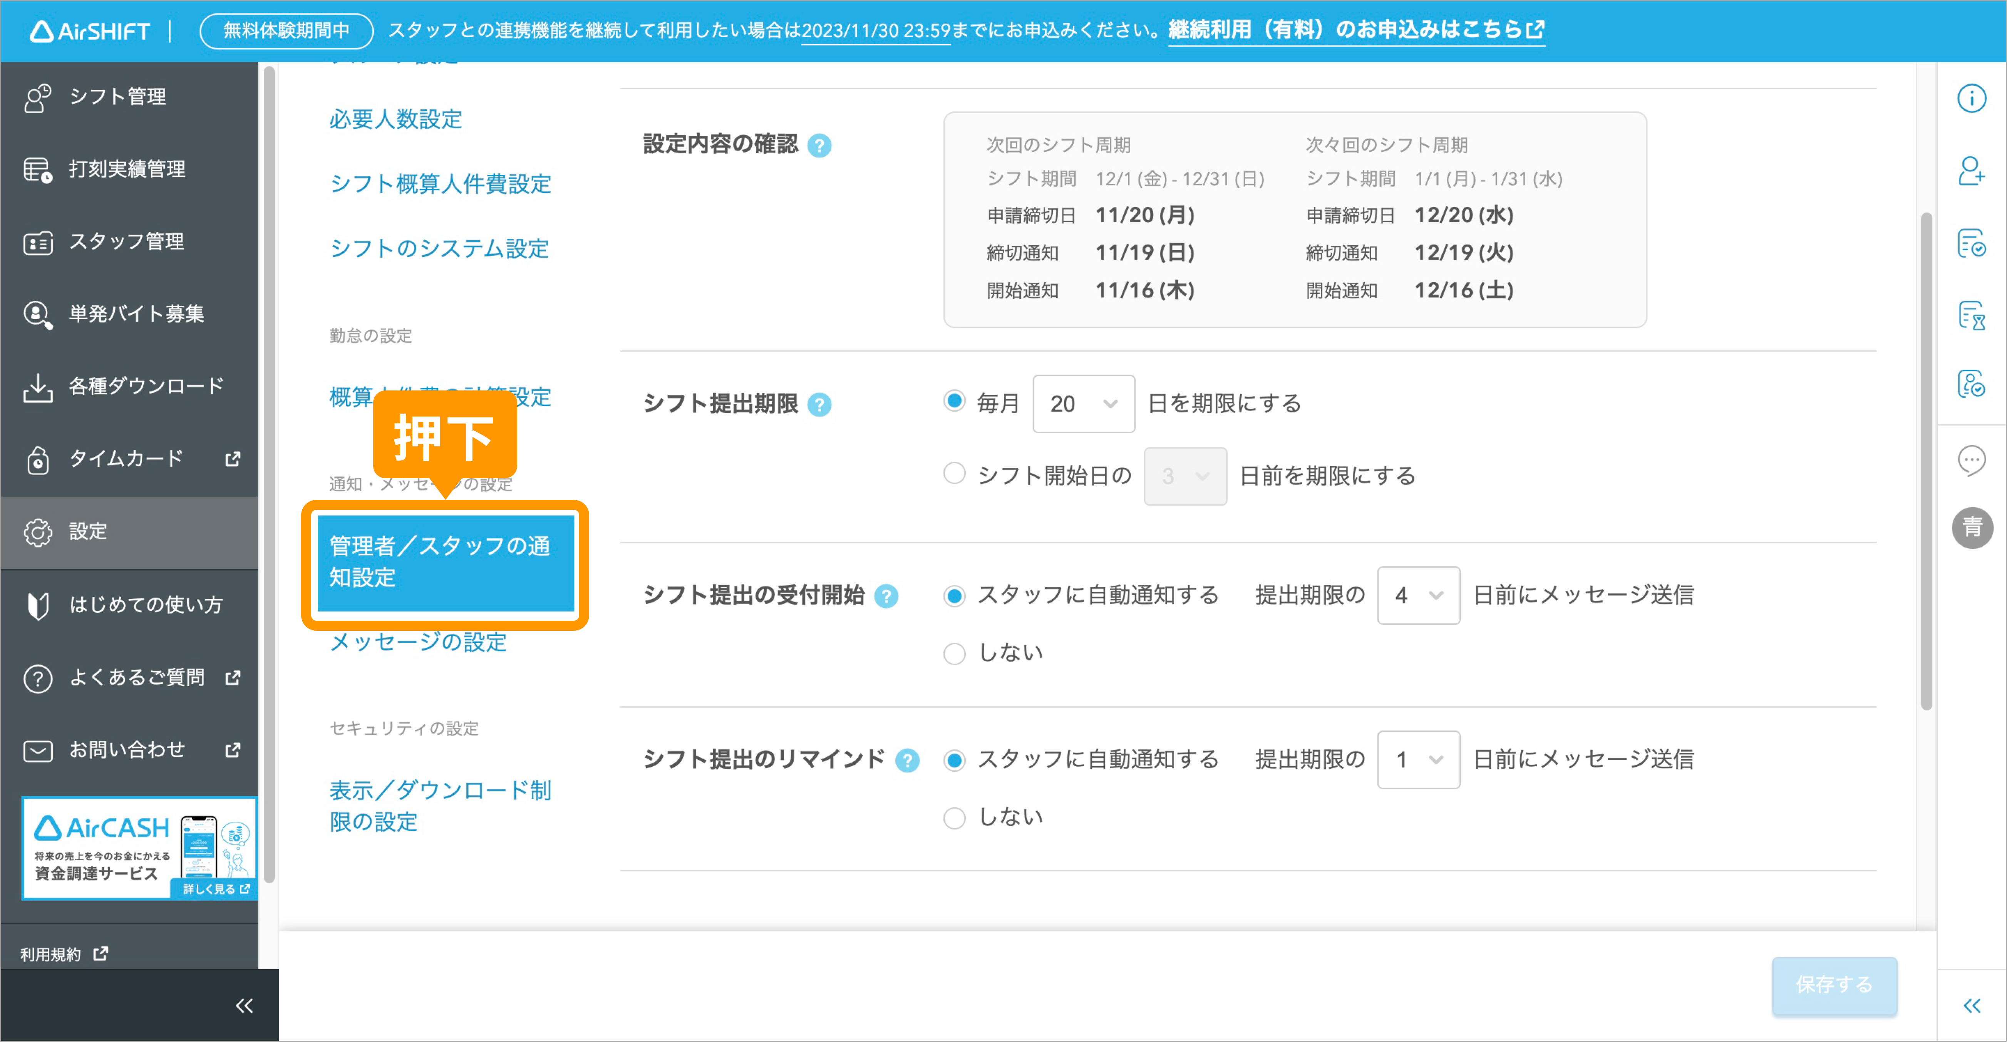Click the info icon in right panel

pyautogui.click(x=1972, y=99)
